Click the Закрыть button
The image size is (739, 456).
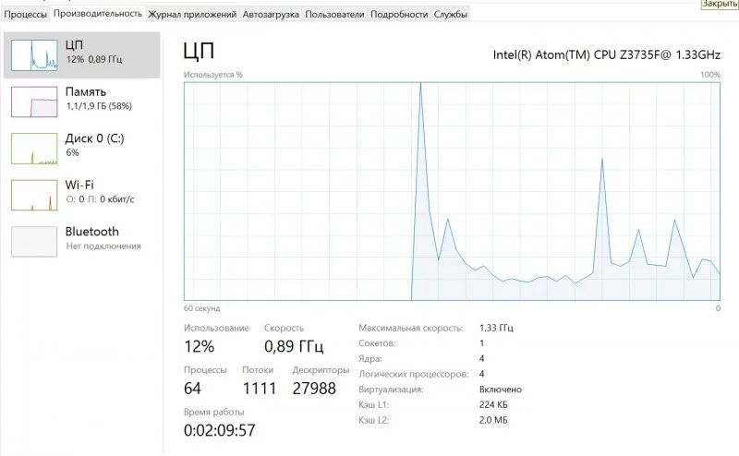[x=720, y=4]
